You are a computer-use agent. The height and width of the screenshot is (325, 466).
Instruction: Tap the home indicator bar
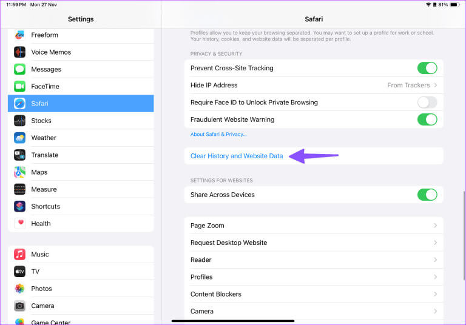coord(233,321)
